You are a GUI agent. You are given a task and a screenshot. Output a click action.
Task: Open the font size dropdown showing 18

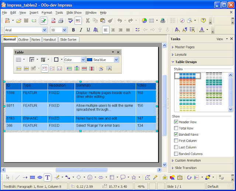point(65,30)
